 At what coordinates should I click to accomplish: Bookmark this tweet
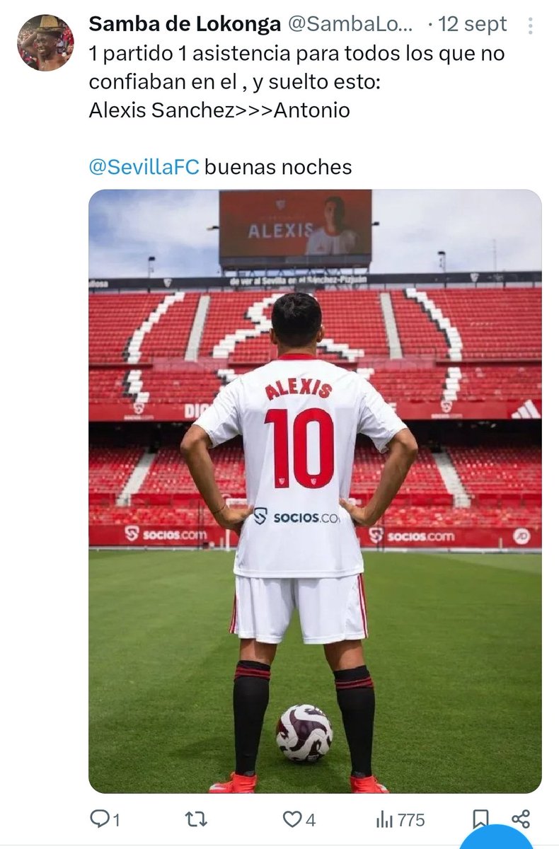pos(480,819)
